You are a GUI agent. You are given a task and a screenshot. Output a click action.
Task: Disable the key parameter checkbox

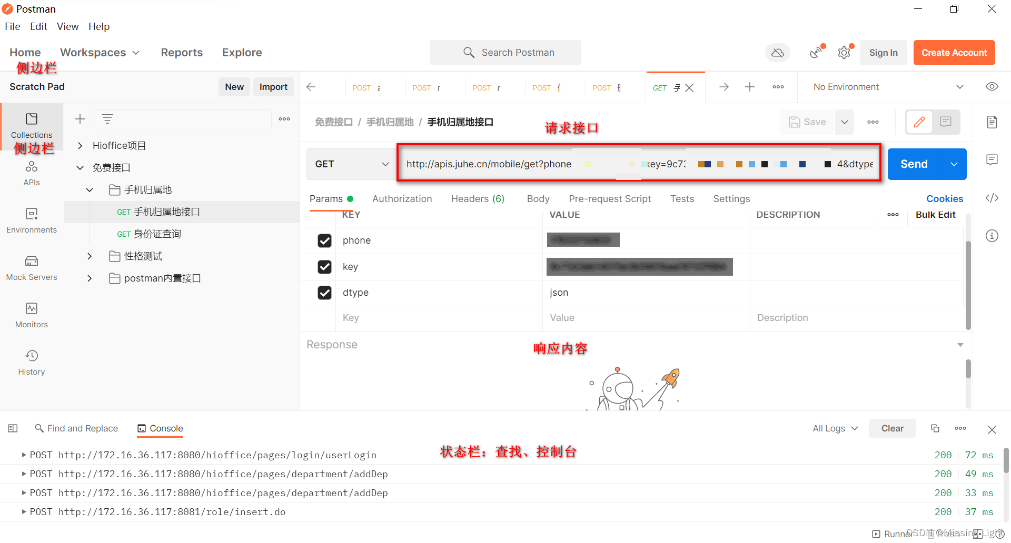(x=324, y=267)
